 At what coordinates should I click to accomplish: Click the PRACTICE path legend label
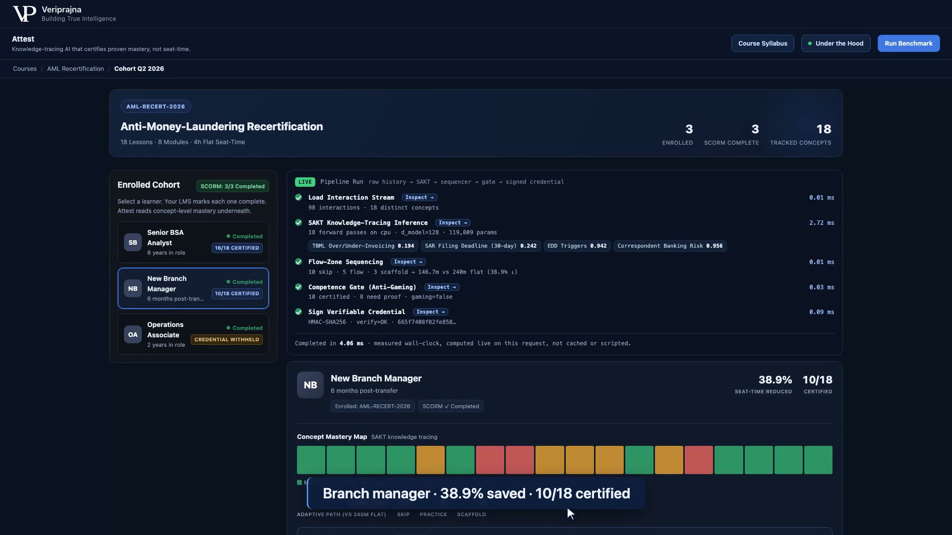click(433, 515)
